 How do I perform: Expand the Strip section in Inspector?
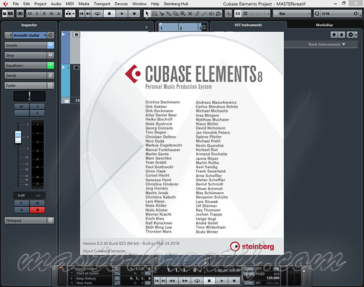pyautogui.click(x=25, y=55)
